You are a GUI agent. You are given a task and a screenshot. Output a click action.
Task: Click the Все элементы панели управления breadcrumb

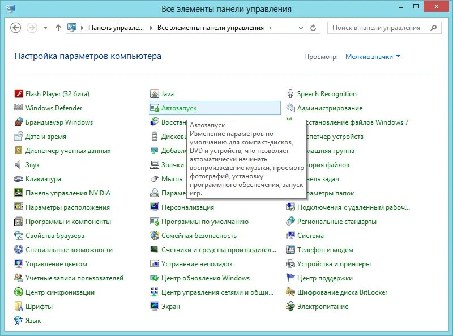[210, 28]
